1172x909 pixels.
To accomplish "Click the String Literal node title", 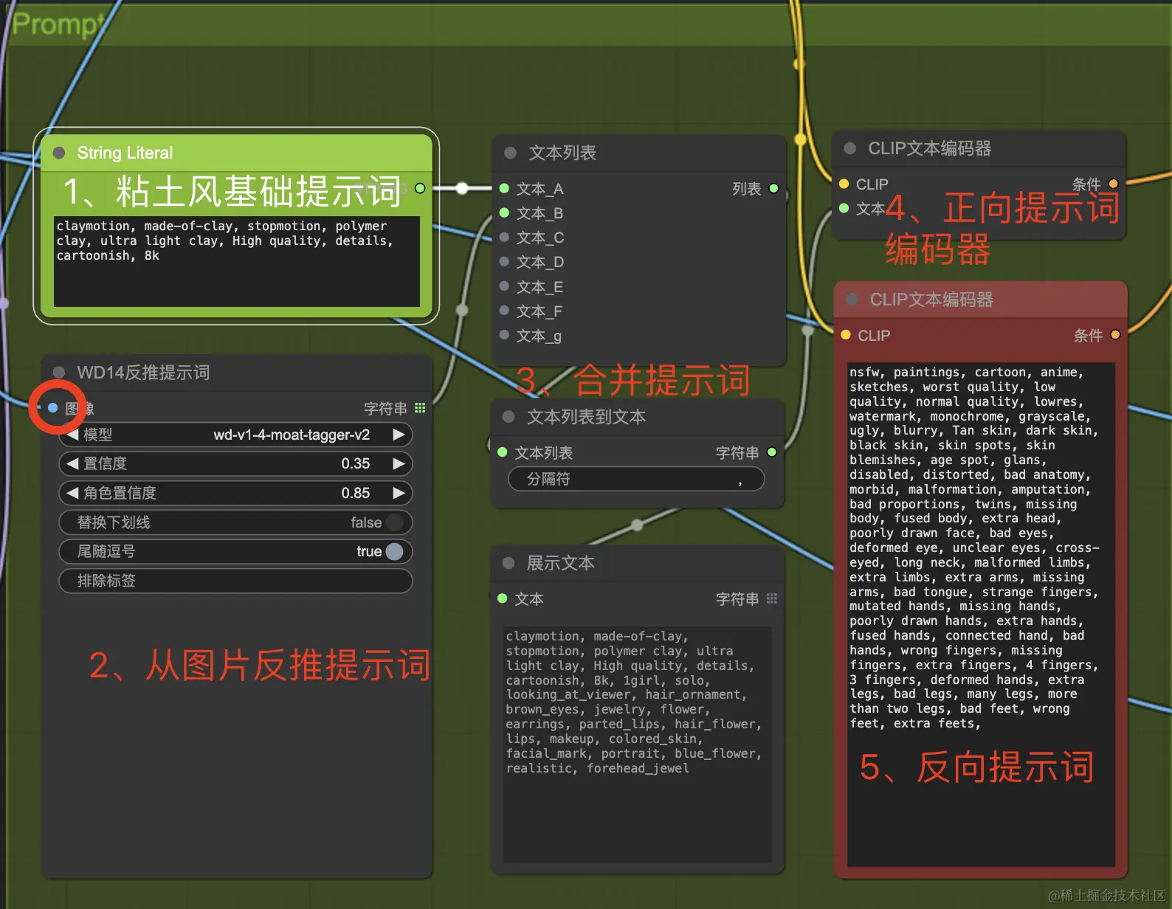I will [125, 153].
